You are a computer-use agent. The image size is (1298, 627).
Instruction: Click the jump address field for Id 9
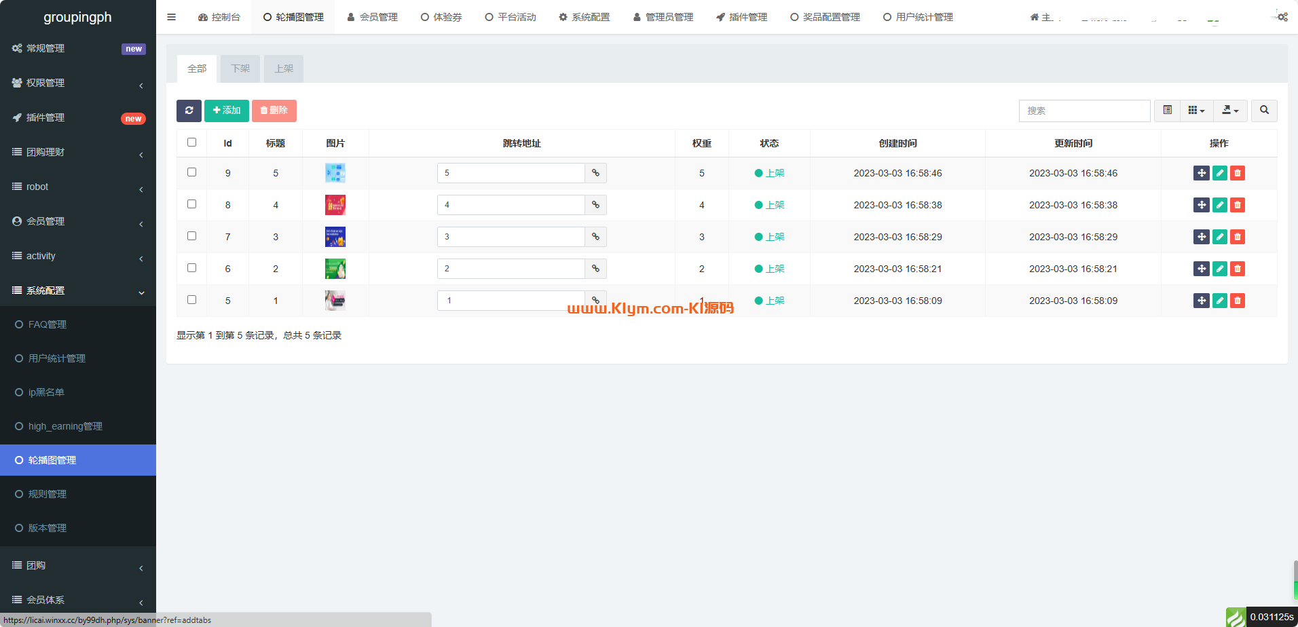coord(511,173)
